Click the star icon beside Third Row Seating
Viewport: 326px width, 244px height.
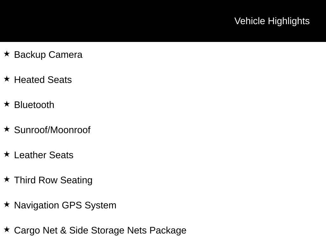coord(7,180)
